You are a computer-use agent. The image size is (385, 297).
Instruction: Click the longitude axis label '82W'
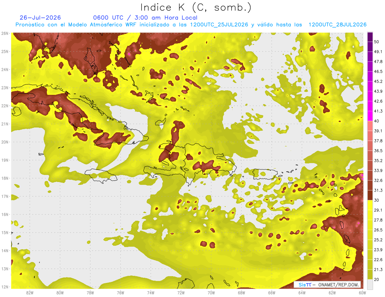tap(30, 293)
